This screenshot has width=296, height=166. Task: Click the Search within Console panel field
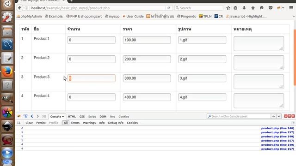pos(239,116)
